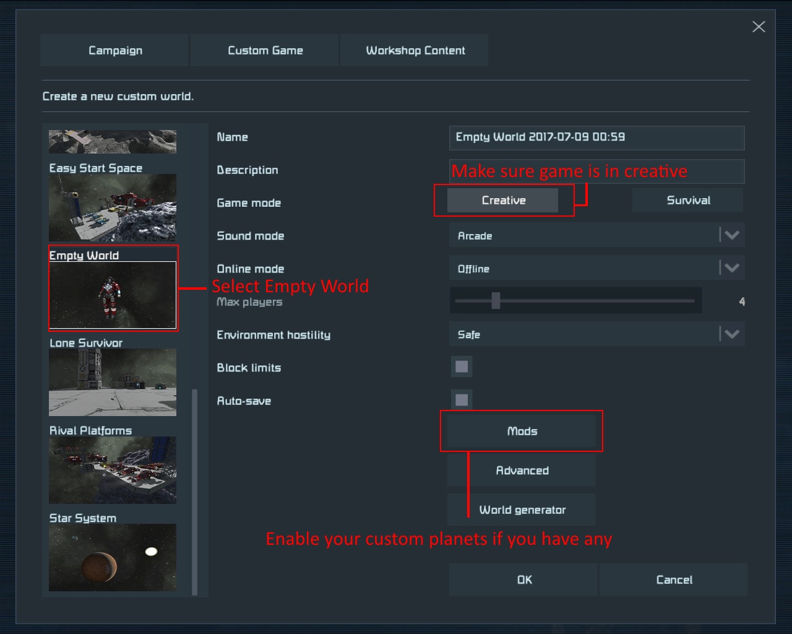Click the Auto-save label

(244, 401)
